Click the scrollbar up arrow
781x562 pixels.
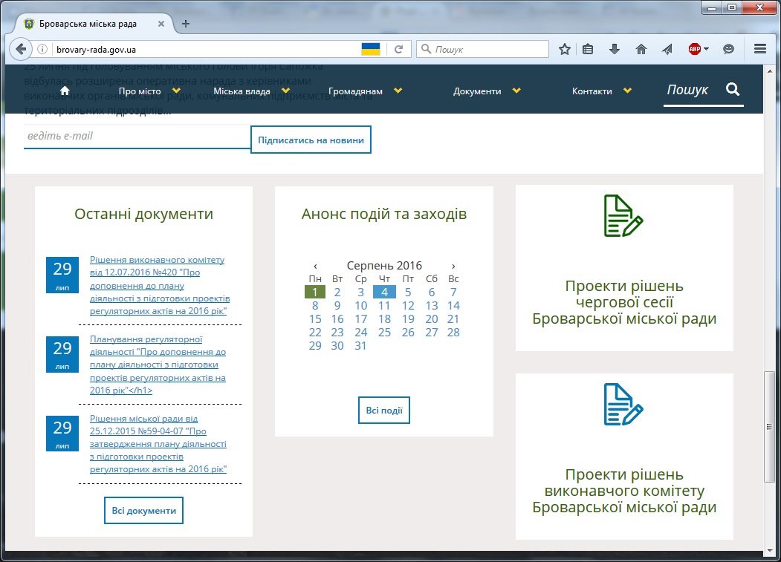(x=769, y=71)
